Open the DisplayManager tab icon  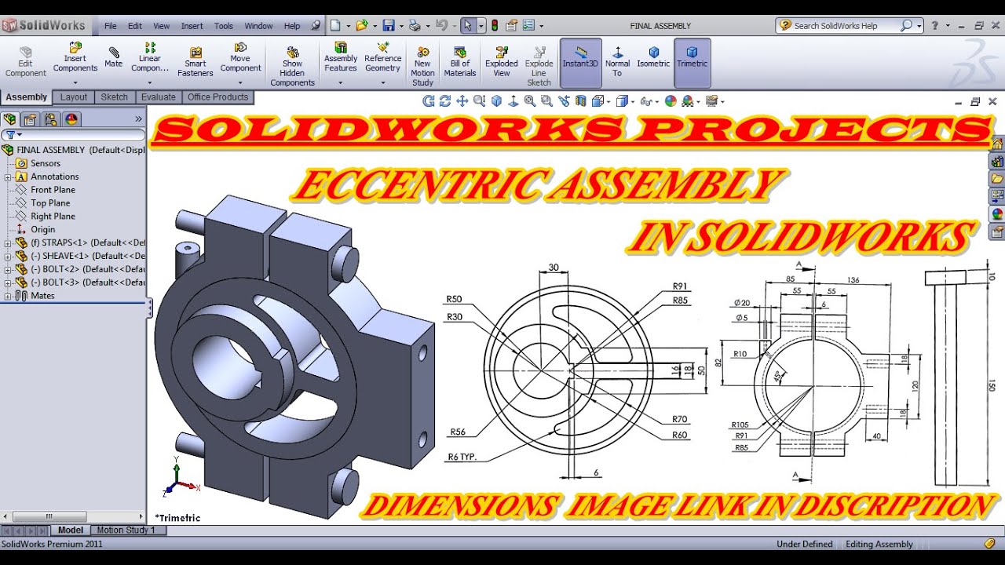pyautogui.click(x=71, y=119)
